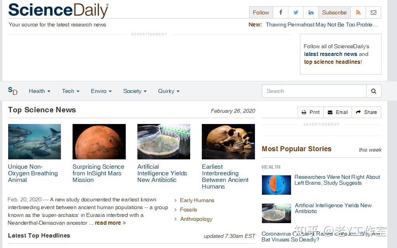
Task: Expand the Tech dropdown menu
Action: (x=71, y=91)
